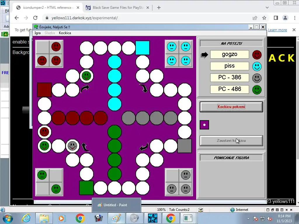Select the dark red pawn on the left track

44,132
